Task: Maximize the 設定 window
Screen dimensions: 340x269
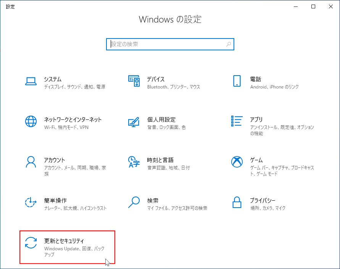Action: click(313, 6)
